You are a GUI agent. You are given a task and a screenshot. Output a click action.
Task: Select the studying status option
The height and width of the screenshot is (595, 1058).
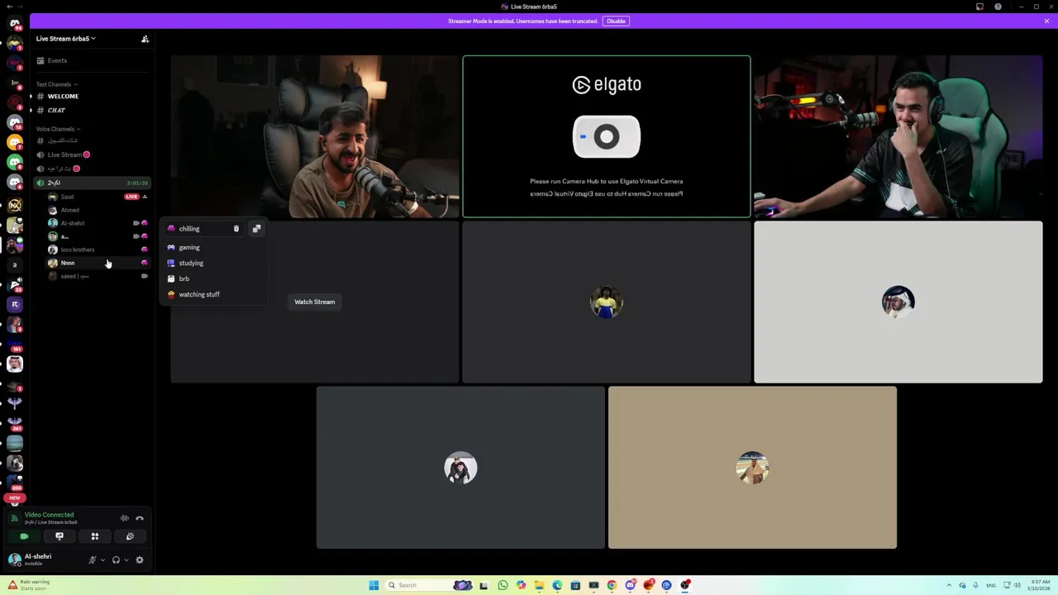(x=213, y=263)
